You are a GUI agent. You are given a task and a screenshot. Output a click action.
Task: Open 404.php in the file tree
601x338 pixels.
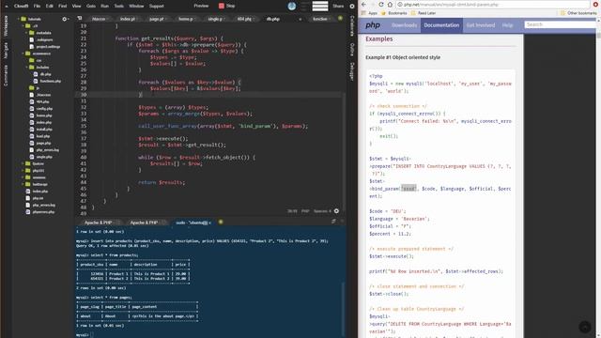pos(42,101)
